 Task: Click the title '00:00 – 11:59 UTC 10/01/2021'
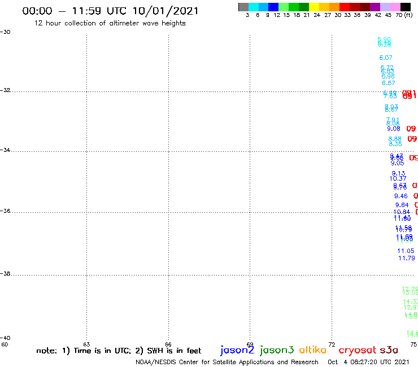coord(110,11)
